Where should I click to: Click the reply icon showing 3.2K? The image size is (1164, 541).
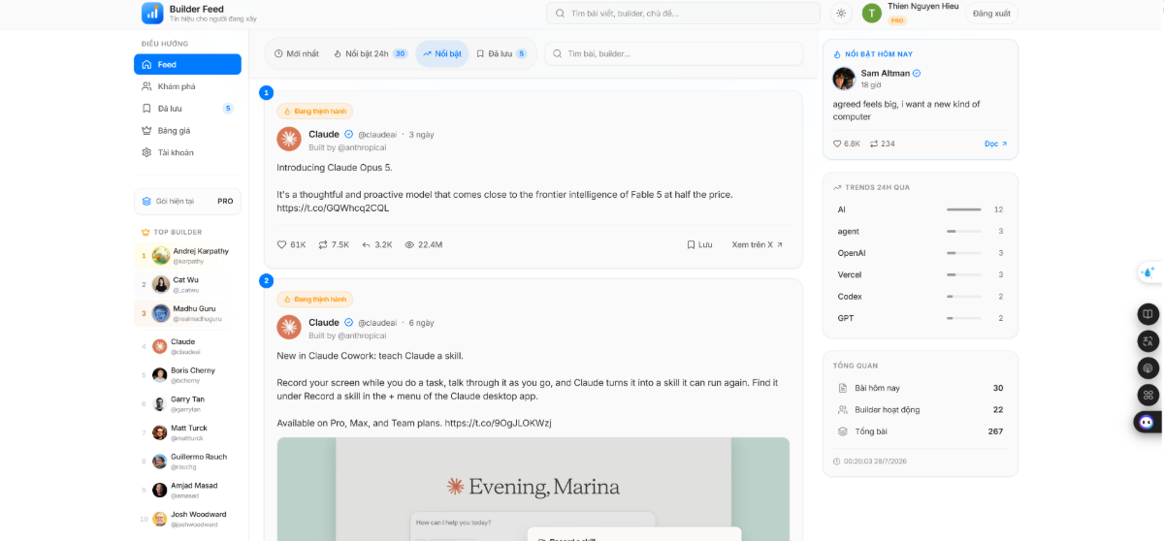(367, 244)
